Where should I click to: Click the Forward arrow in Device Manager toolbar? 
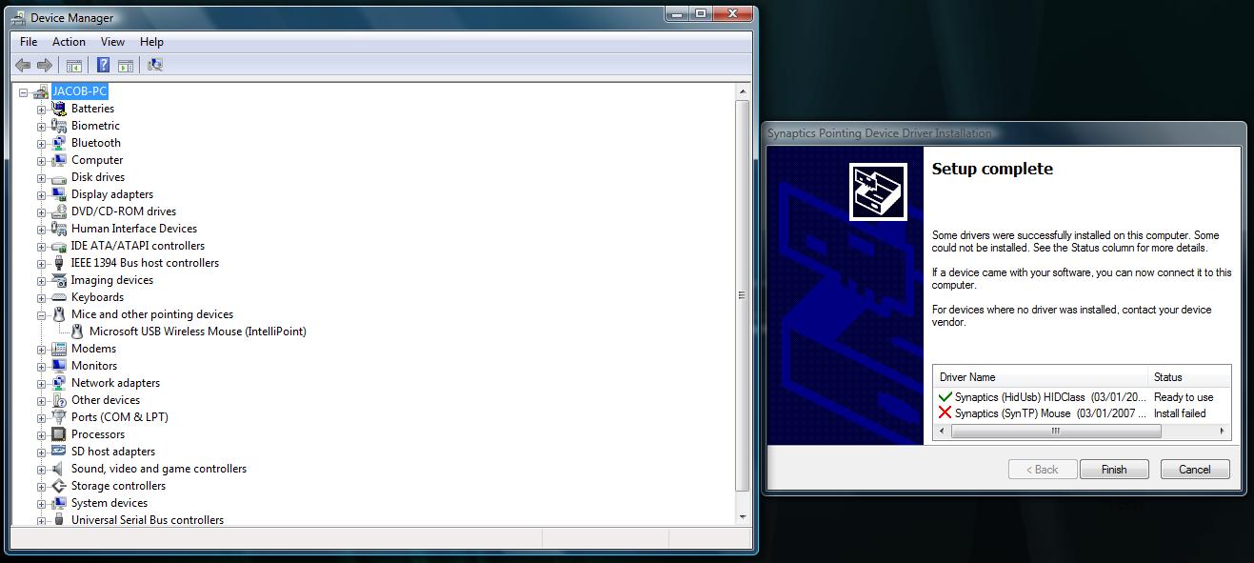(x=44, y=65)
